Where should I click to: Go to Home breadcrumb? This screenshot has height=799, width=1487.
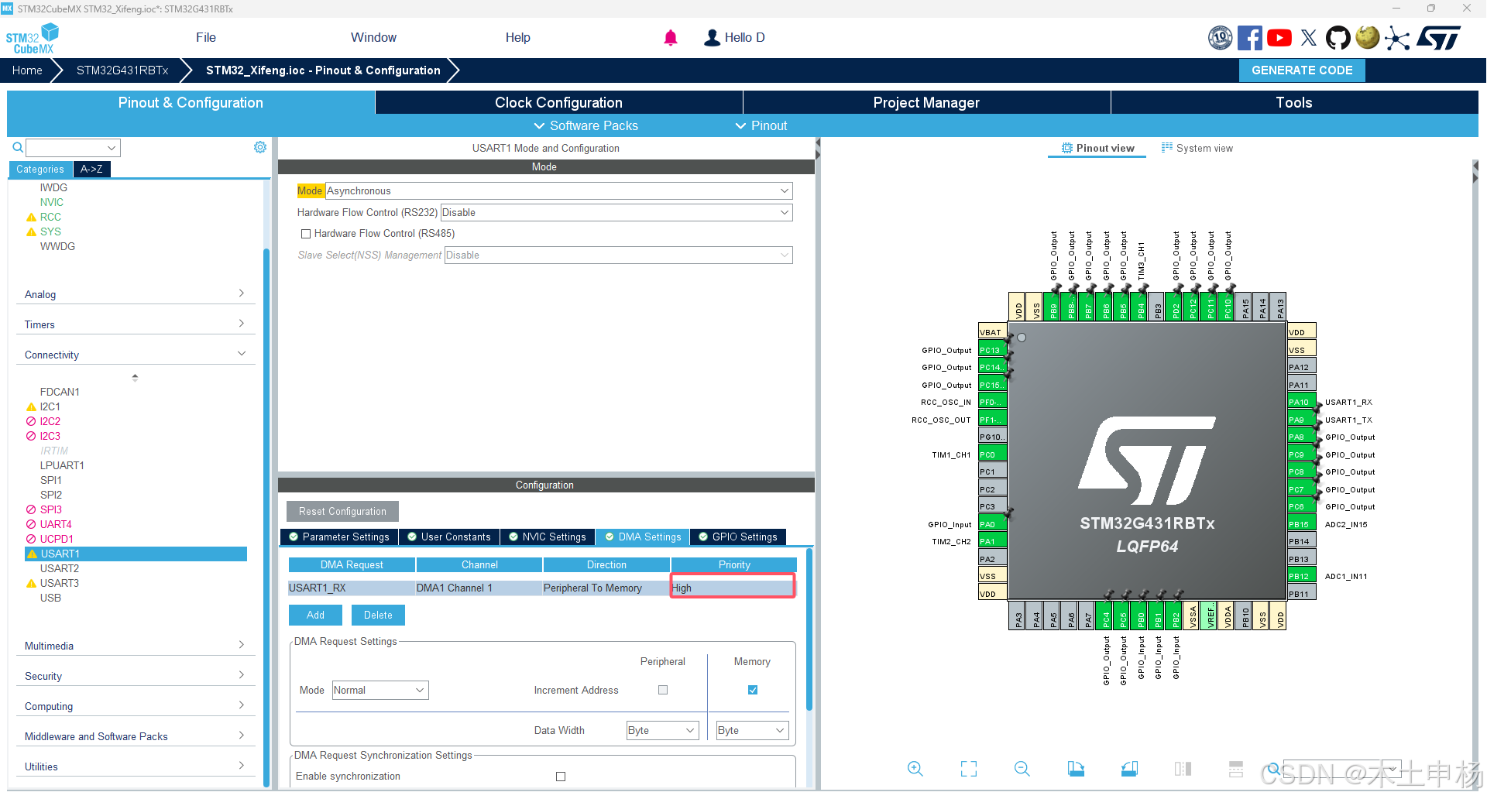pos(28,70)
